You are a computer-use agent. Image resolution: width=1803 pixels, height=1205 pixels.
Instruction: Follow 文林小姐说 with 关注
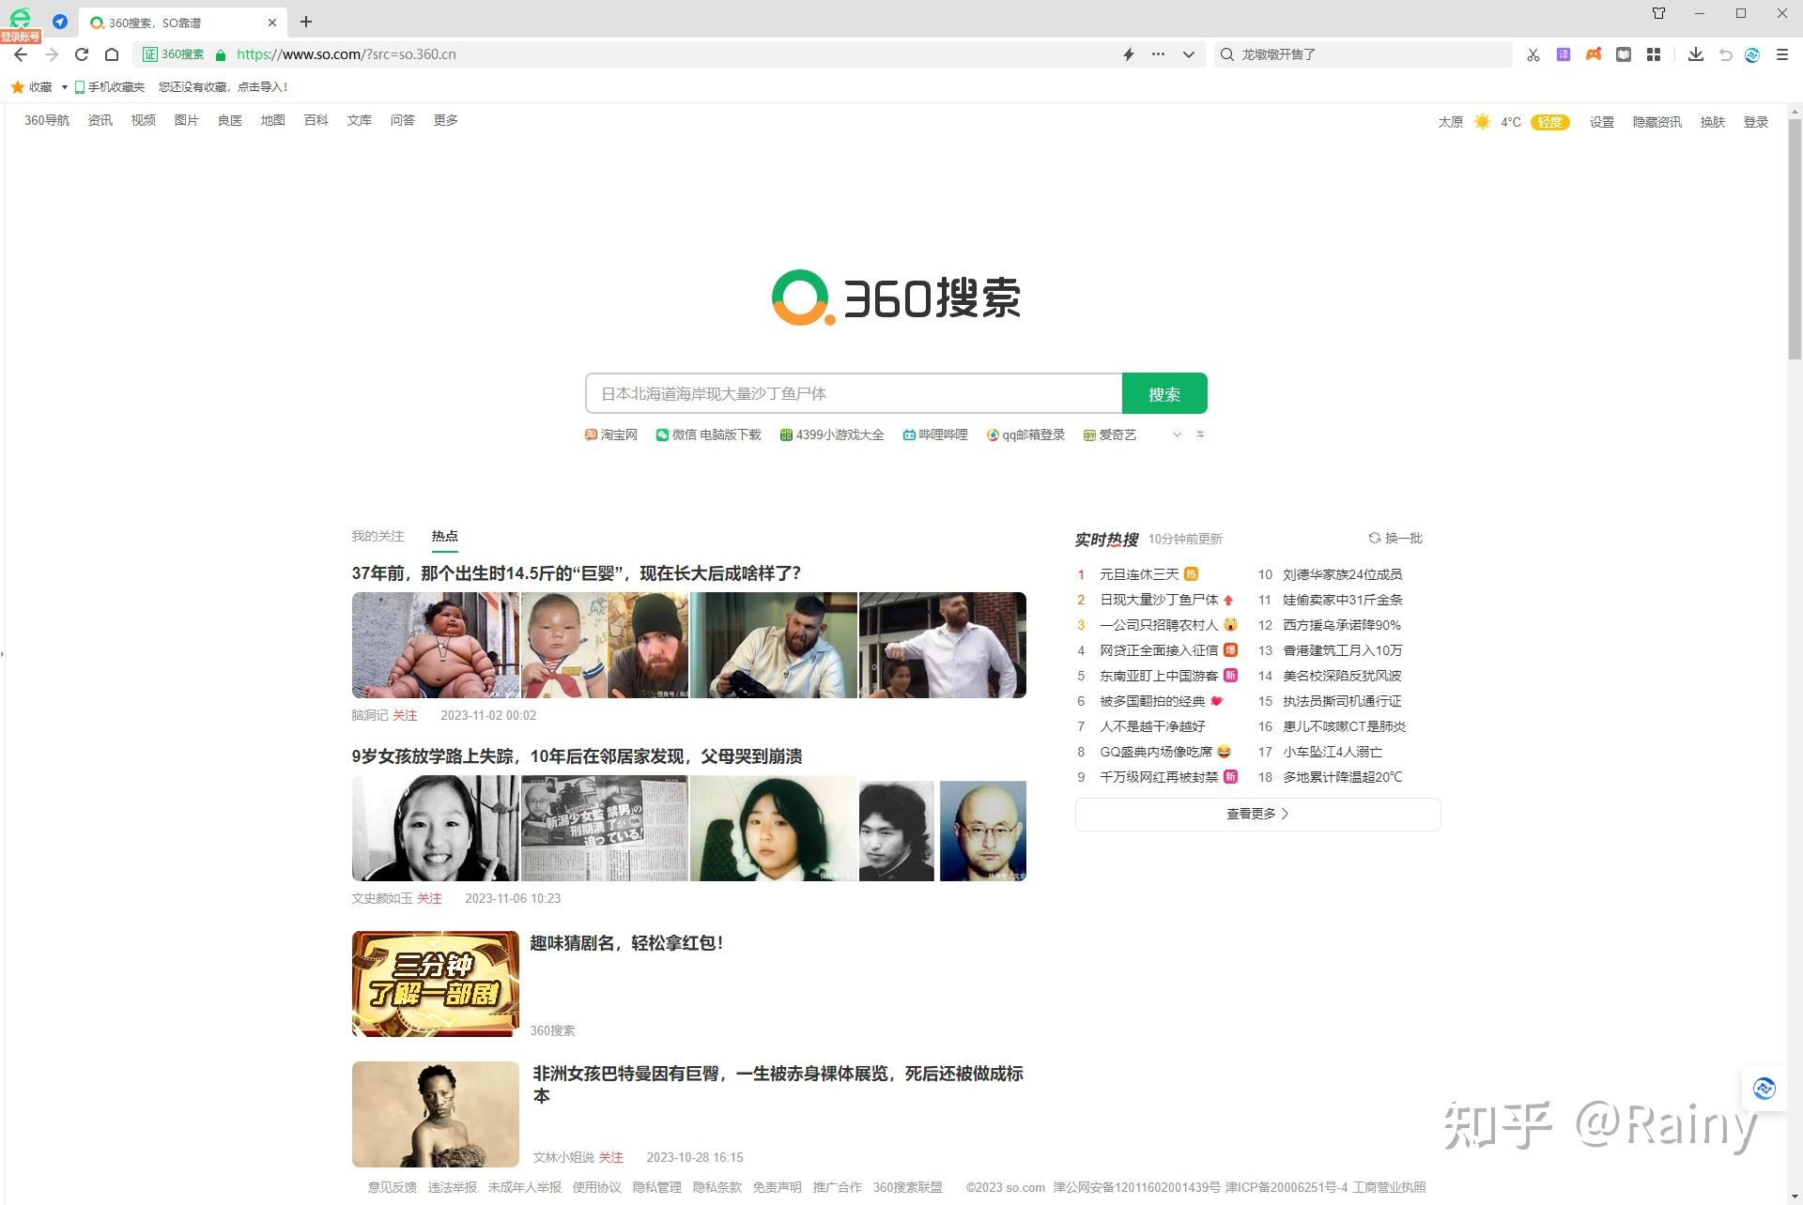pyautogui.click(x=610, y=1157)
